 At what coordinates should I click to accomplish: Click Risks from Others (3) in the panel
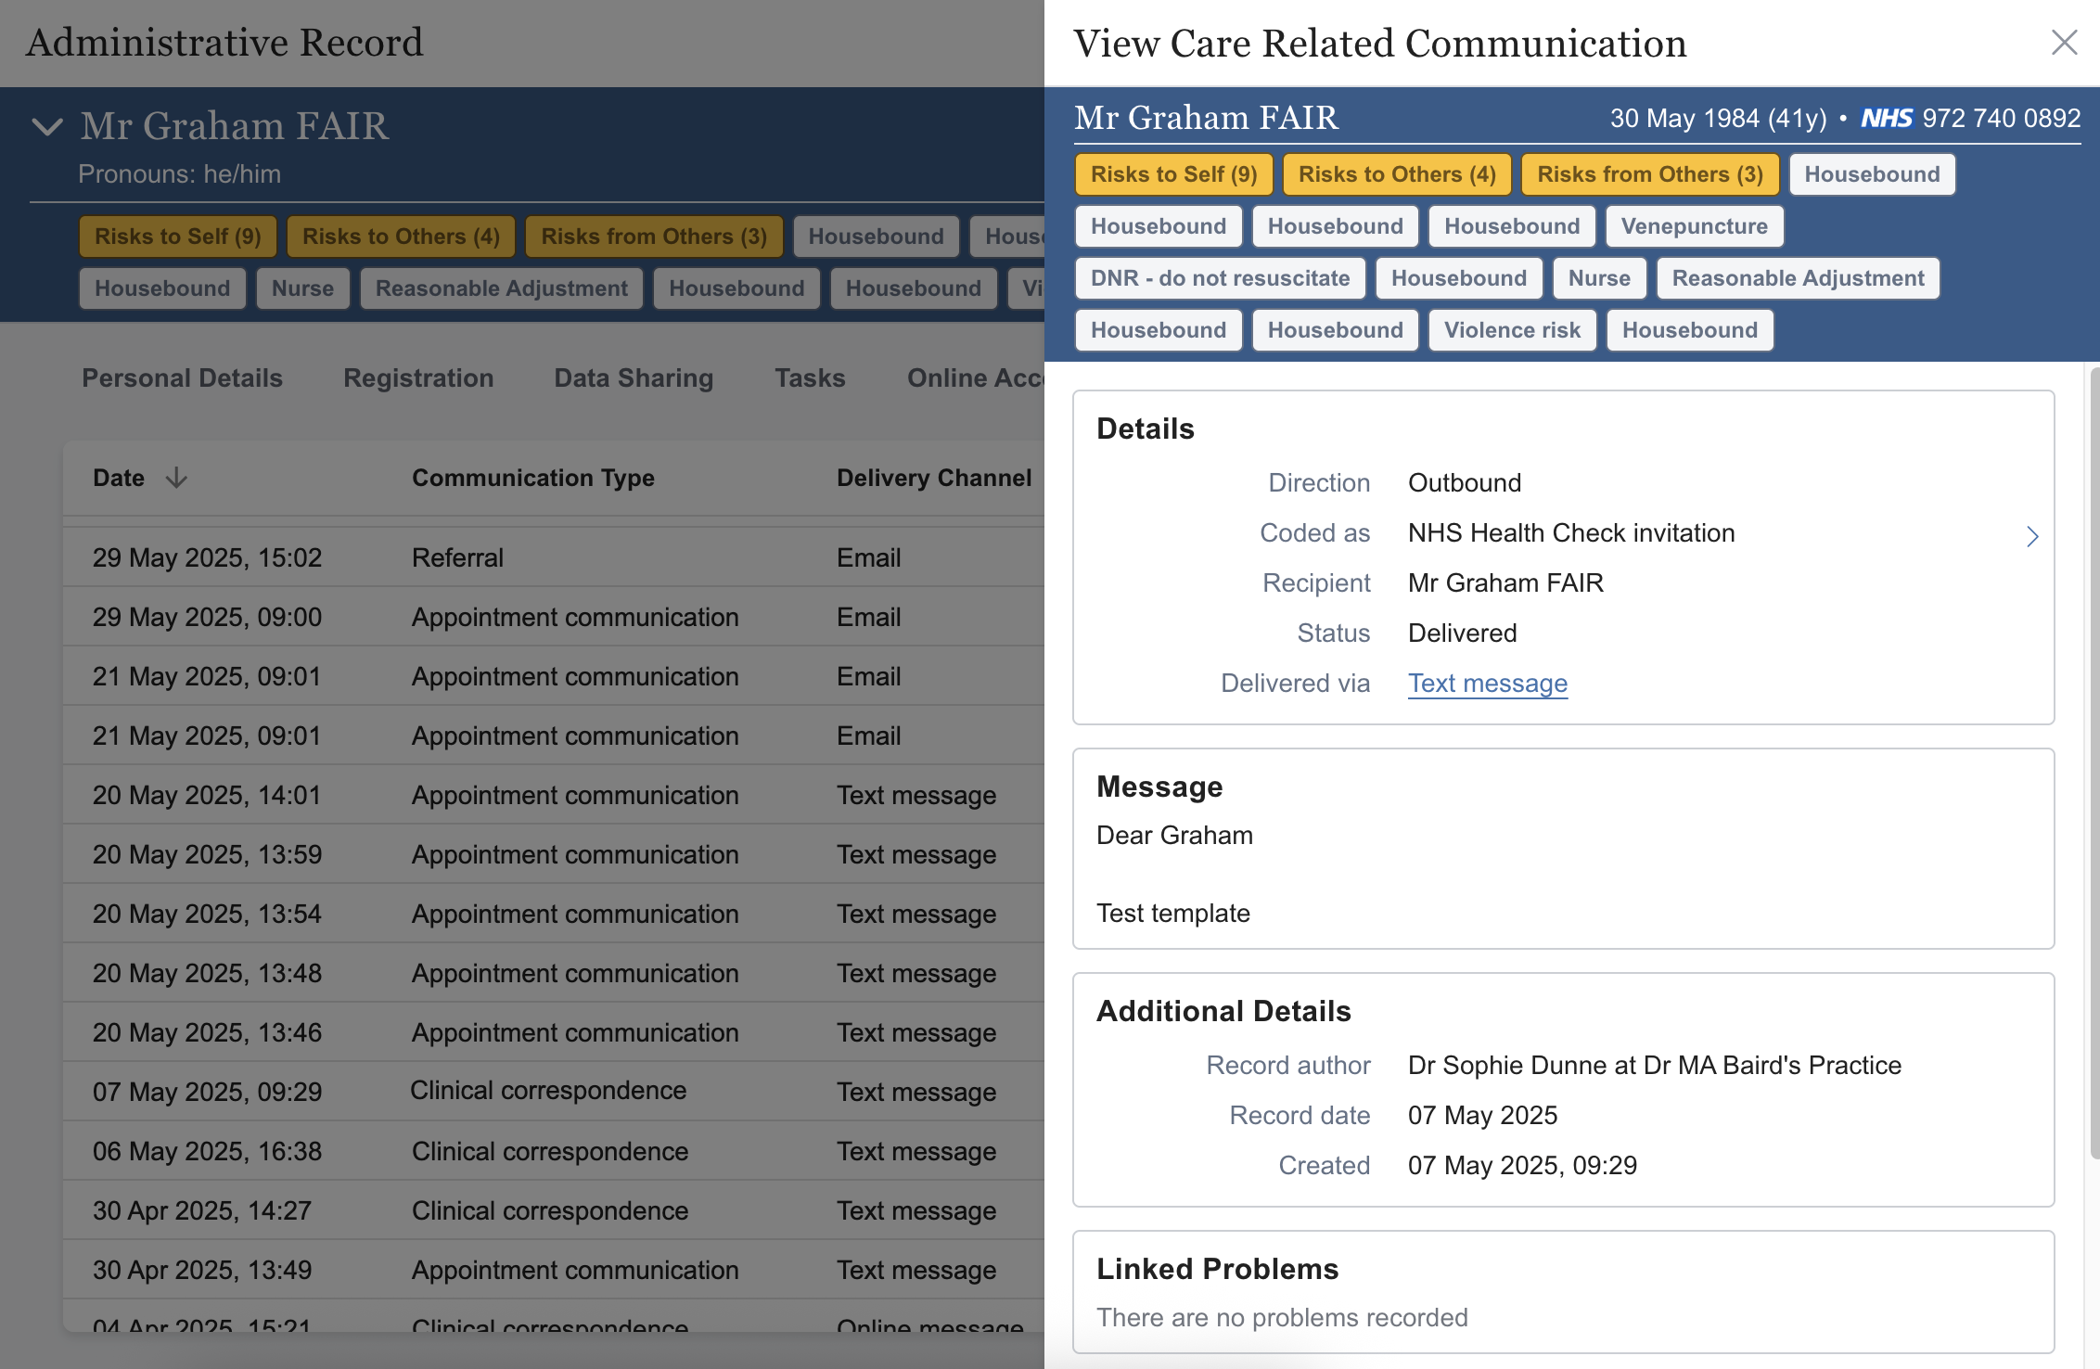1649,174
